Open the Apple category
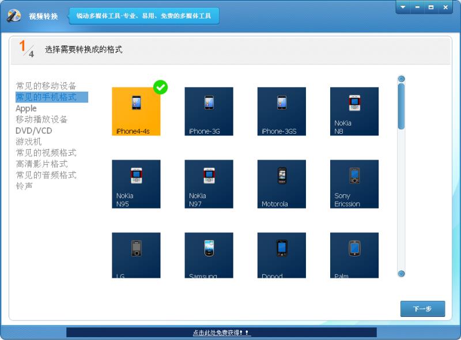The width and height of the screenshot is (461, 340). coord(26,108)
